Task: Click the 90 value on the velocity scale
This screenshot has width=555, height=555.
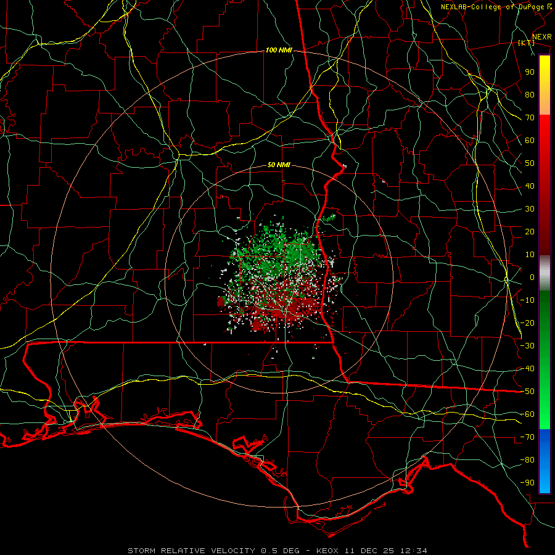Action: (x=530, y=72)
